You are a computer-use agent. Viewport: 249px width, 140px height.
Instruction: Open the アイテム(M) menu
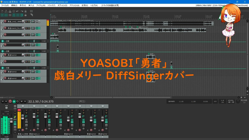pos(41,5)
